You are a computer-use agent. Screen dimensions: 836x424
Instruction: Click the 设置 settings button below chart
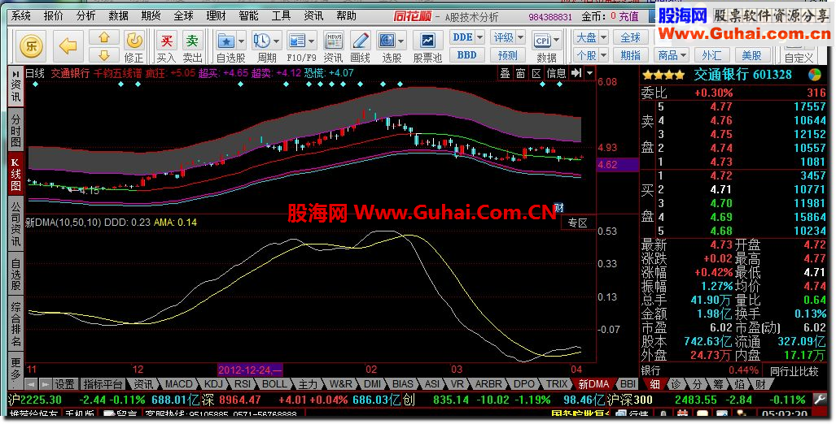[65, 383]
